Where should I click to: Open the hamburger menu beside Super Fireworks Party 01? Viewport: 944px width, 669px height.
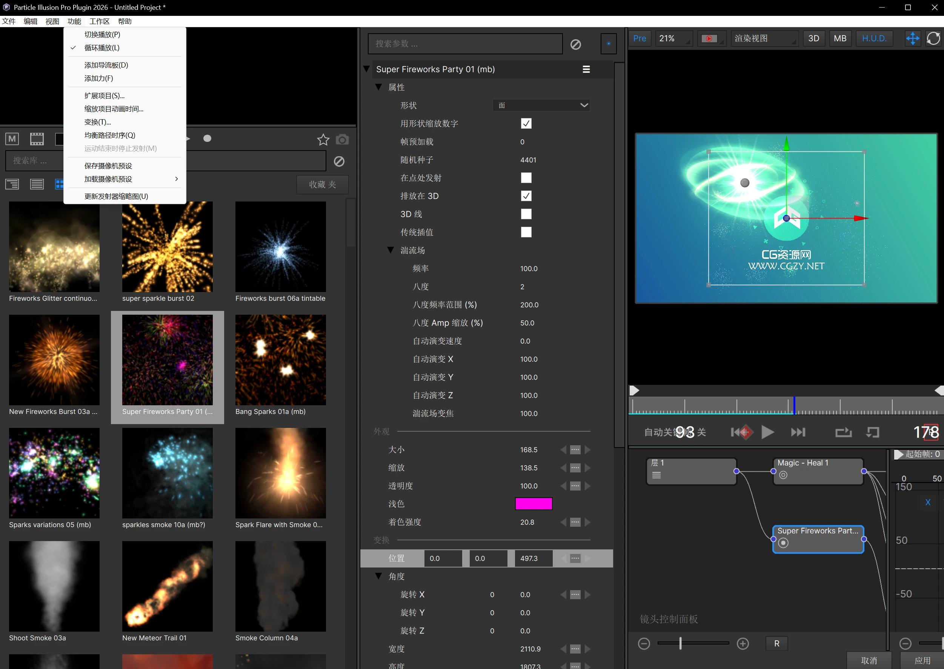pyautogui.click(x=586, y=69)
